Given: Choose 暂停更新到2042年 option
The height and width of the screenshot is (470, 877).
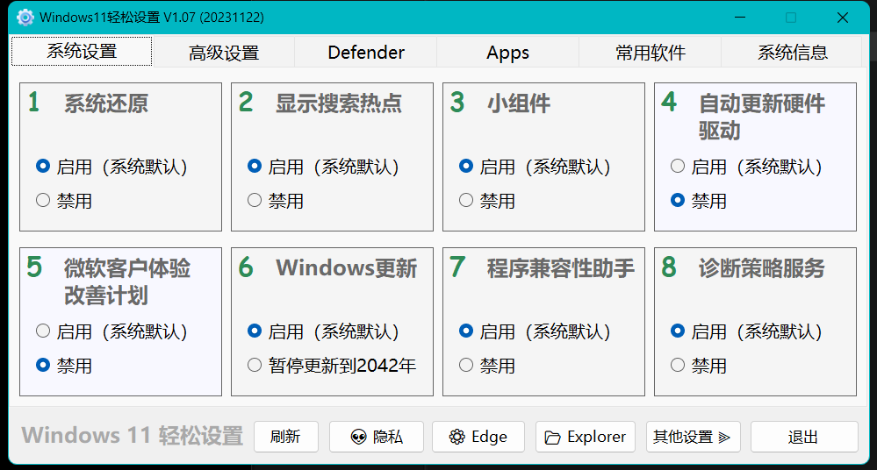Looking at the screenshot, I should point(332,366).
